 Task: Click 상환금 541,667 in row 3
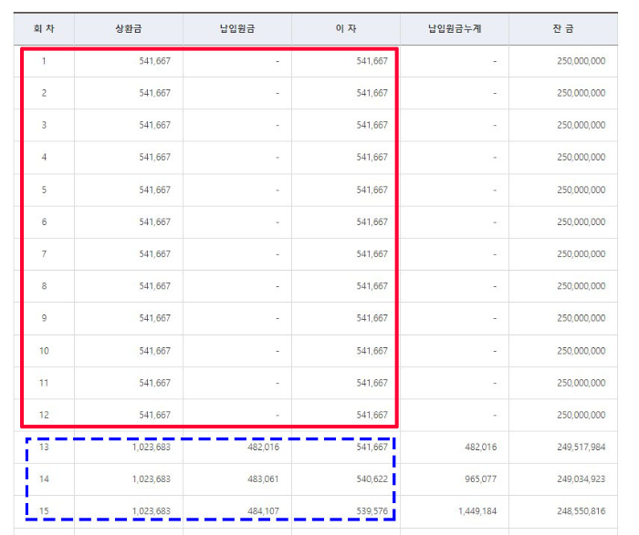pos(155,125)
